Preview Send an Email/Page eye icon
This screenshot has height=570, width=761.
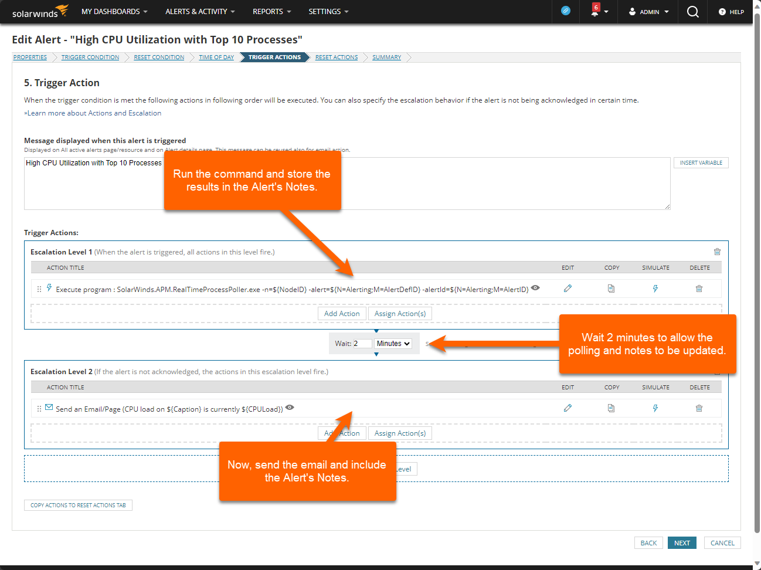coord(290,408)
